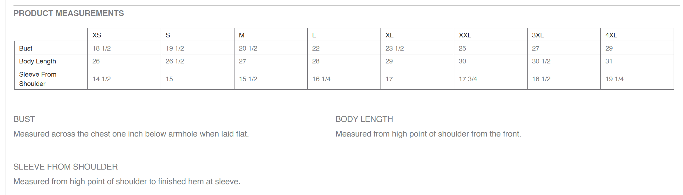Screen dimensions: 683x195
Task: Click the 17 3/4 sleeve value for XXL
Action: pyautogui.click(x=468, y=79)
